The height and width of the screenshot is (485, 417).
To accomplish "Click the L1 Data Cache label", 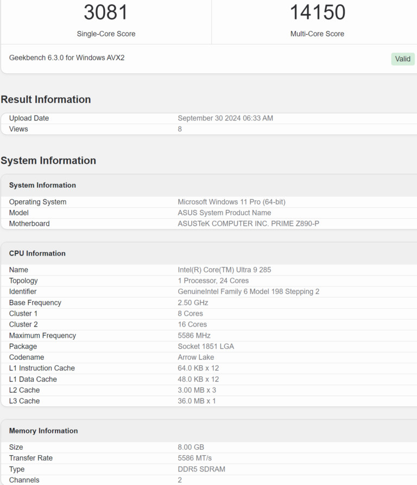I will coord(33,379).
